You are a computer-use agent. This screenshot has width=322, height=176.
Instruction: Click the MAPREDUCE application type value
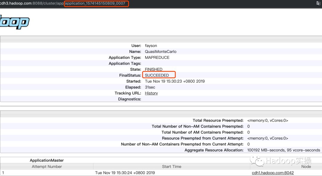[157, 57]
